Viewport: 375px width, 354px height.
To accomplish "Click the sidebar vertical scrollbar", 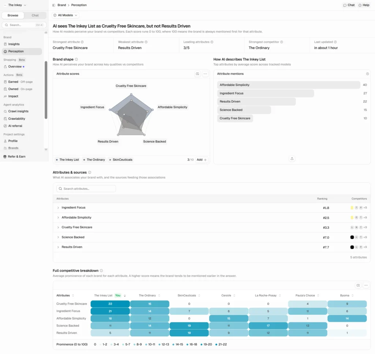I will (x=46, y=90).
